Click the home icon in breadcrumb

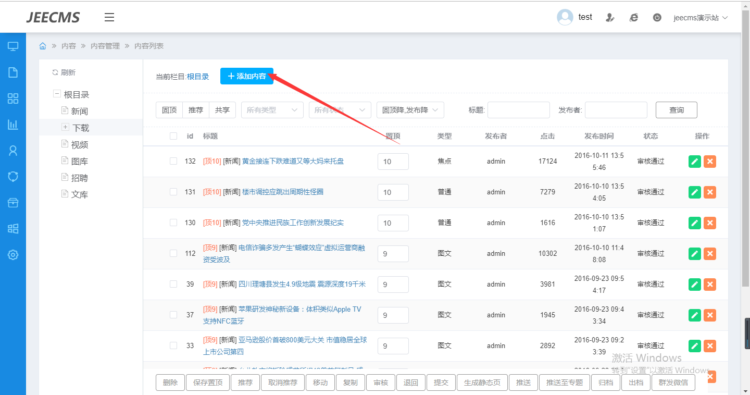[x=43, y=46]
